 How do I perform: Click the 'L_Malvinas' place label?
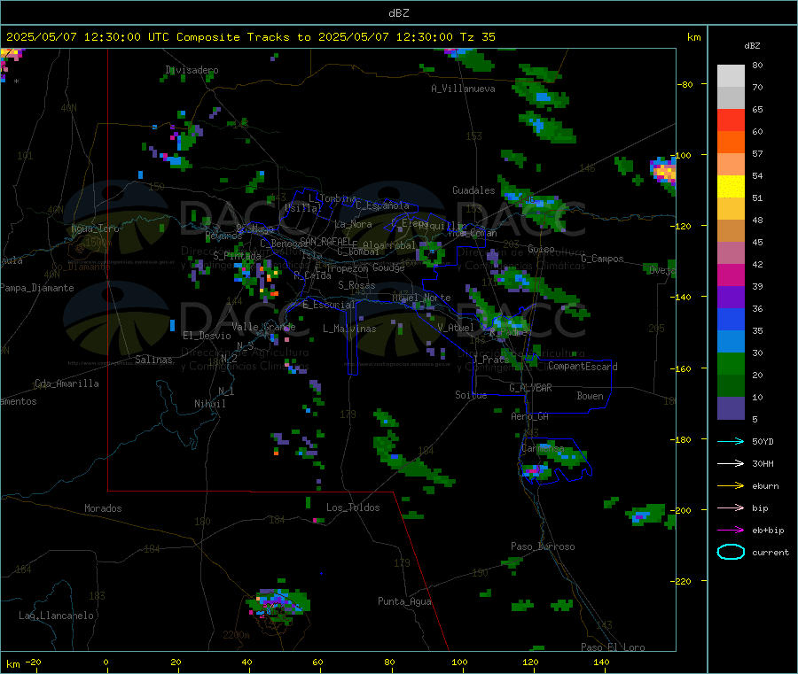[349, 329]
